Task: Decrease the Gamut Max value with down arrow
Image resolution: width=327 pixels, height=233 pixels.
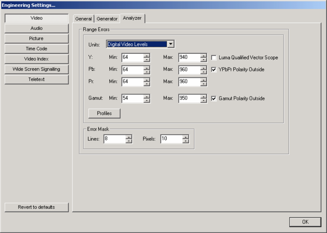Action: click(x=204, y=101)
